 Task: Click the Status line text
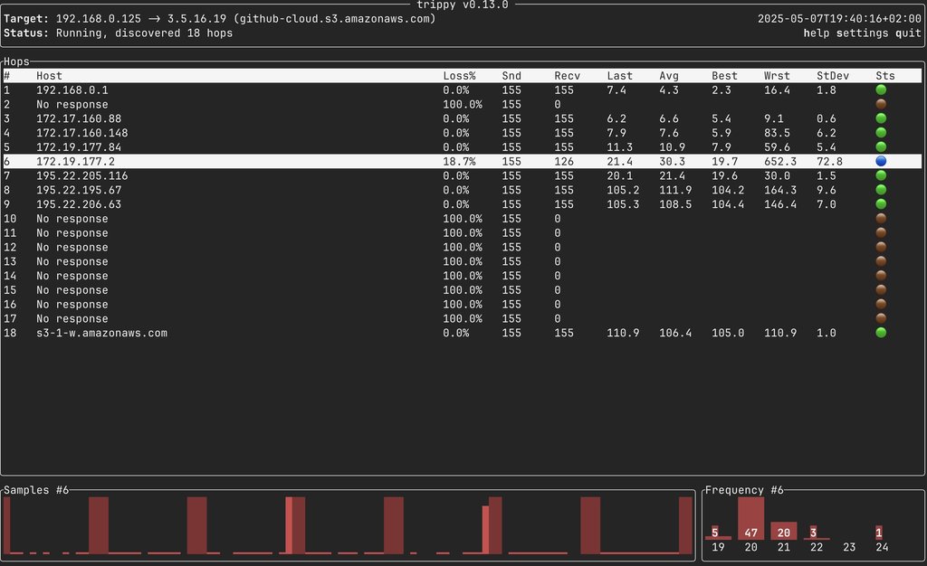[x=119, y=33]
